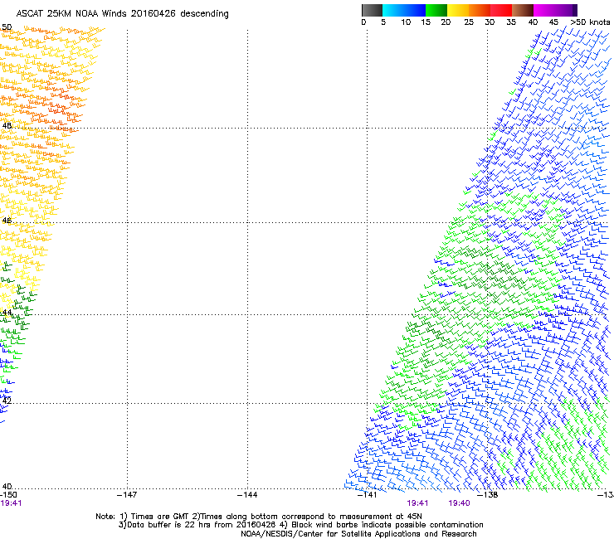
Task: Click the purple 19:41 label under -150
Action: (x=11, y=503)
